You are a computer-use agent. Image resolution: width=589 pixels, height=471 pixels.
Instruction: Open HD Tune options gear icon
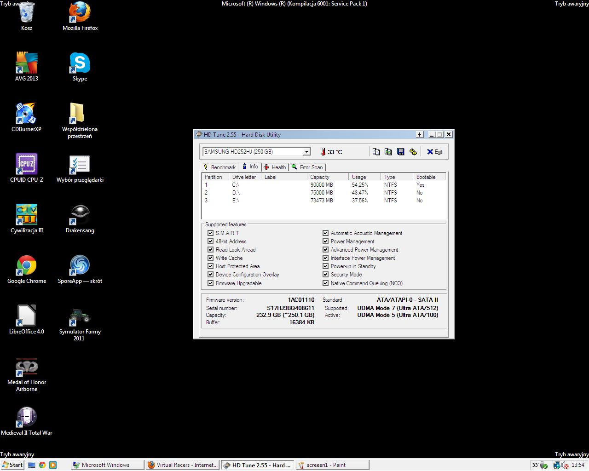[x=413, y=152]
